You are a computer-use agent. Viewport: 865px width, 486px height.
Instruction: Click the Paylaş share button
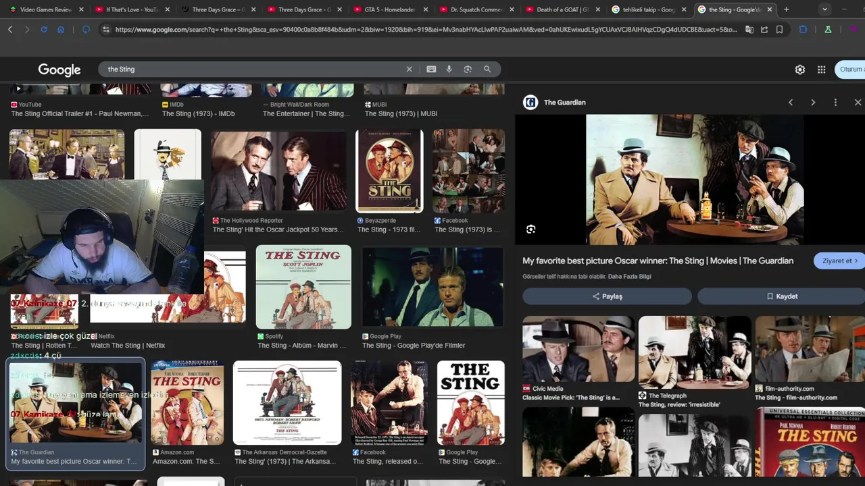(x=607, y=296)
